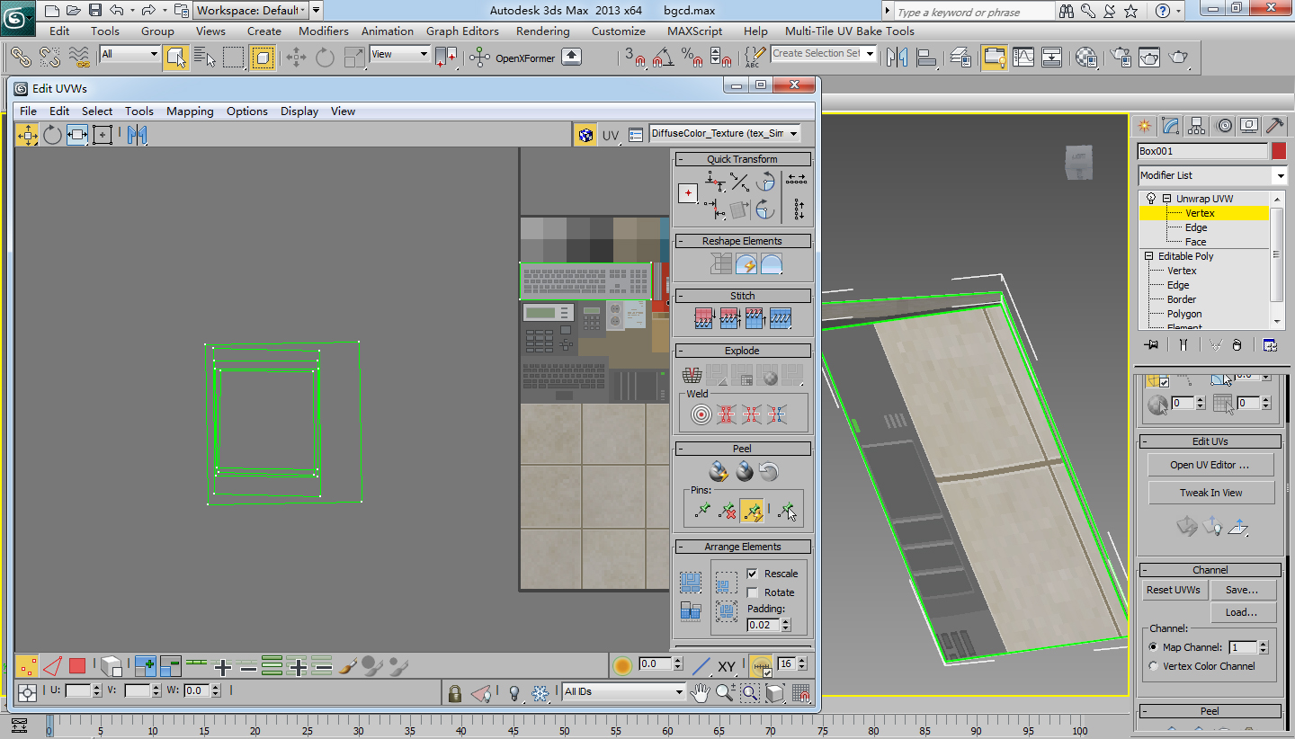Open the Hierarchy tab in command panel
This screenshot has height=739, width=1295.
pyautogui.click(x=1196, y=126)
